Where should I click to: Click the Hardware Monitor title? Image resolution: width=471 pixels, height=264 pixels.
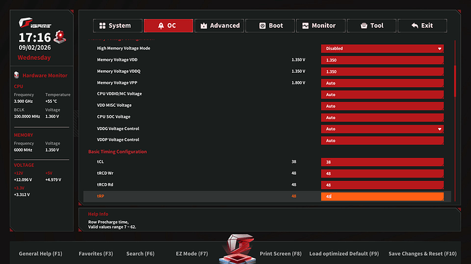tap(45, 76)
